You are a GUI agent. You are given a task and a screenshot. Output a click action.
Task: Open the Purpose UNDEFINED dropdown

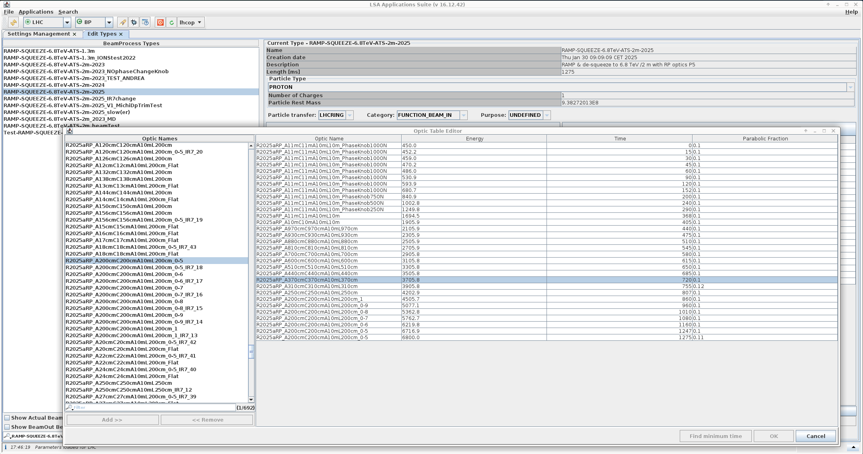click(x=547, y=115)
